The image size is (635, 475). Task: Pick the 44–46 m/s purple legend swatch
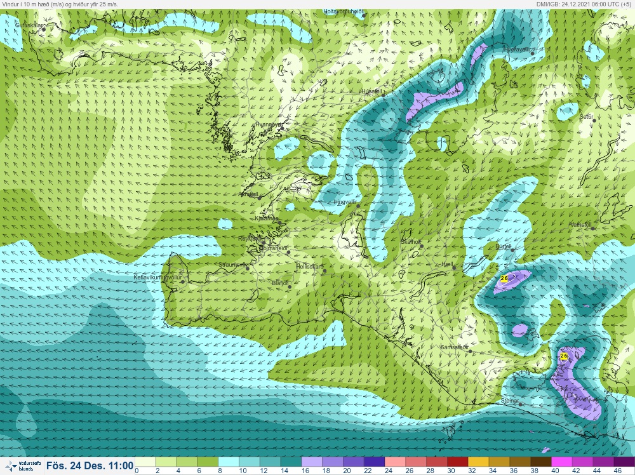click(605, 462)
